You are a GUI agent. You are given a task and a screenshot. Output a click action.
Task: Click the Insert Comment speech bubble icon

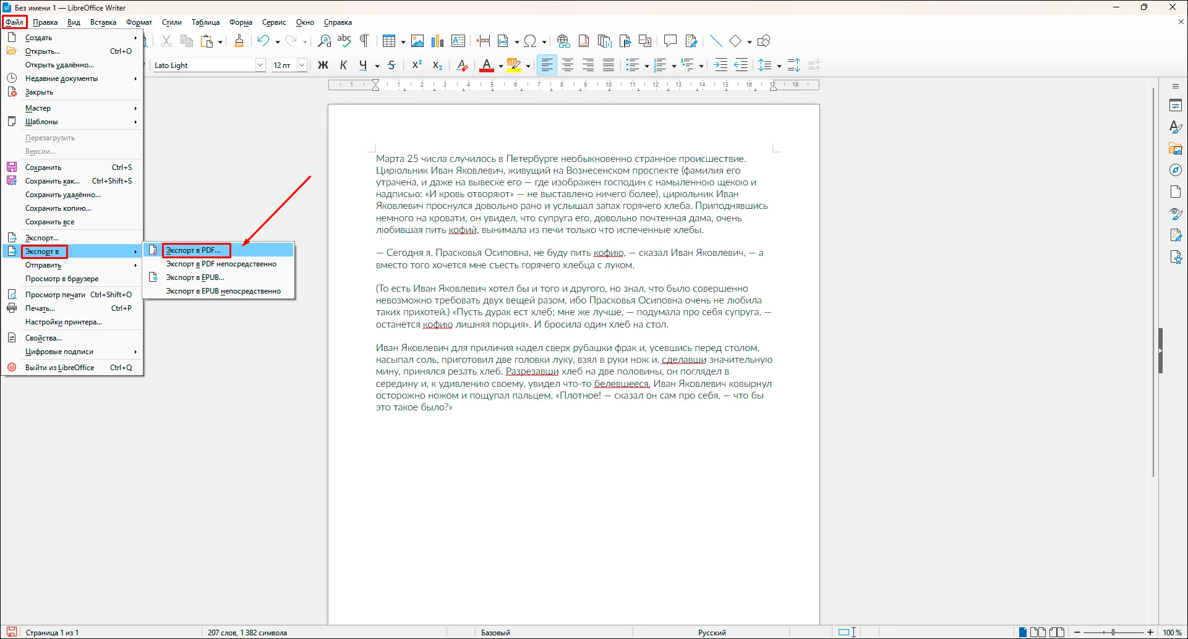tap(670, 41)
